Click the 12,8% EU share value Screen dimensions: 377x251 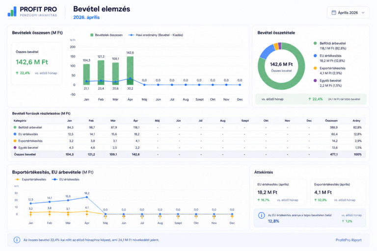(x=273, y=221)
